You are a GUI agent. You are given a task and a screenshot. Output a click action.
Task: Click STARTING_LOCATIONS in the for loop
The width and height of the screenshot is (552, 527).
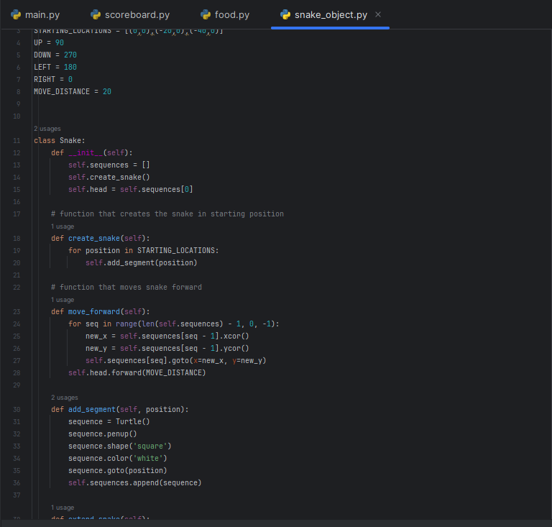pos(177,251)
